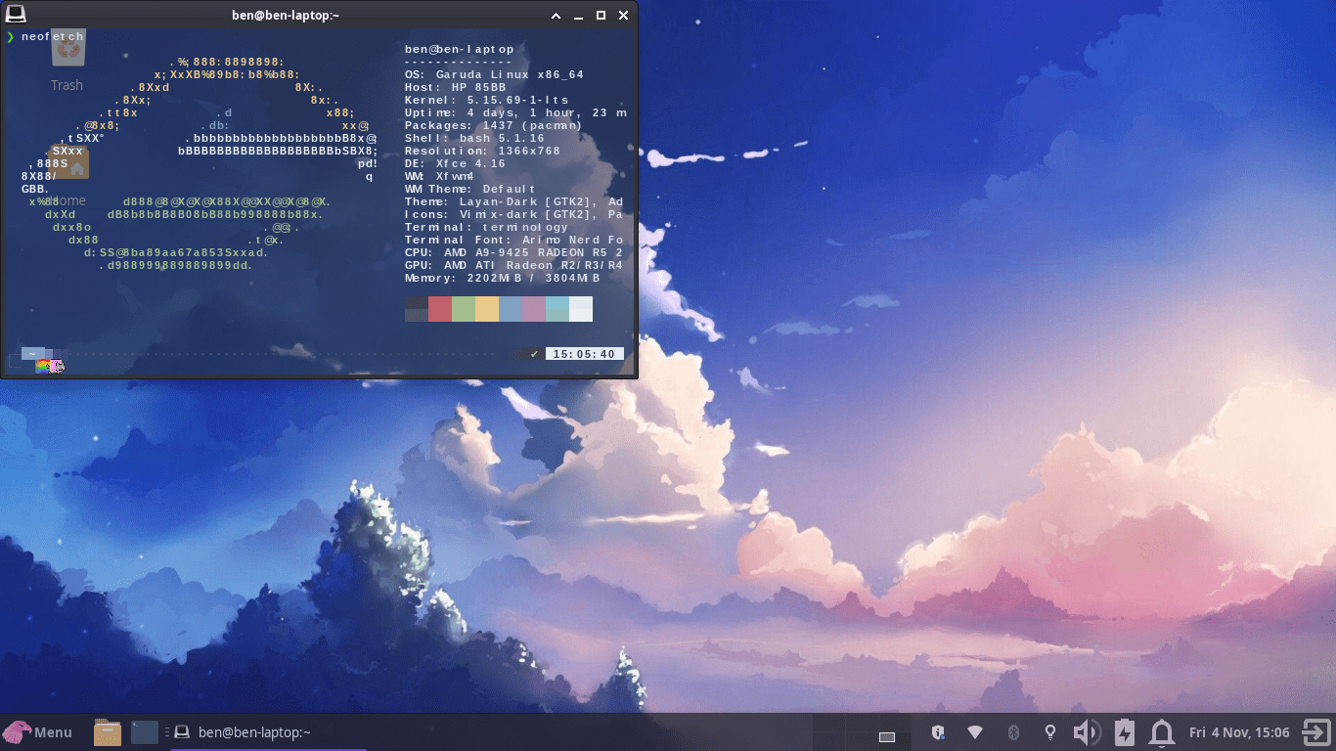The width and height of the screenshot is (1336, 751).
Task: Open the volume control speaker icon
Action: (1087, 731)
